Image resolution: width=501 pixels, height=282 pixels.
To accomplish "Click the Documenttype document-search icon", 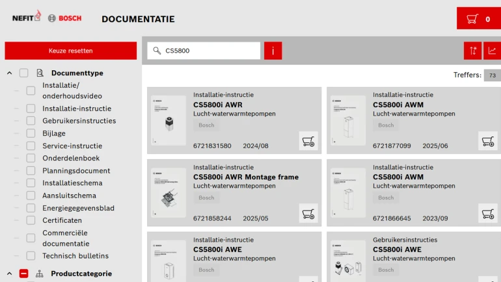I will [40, 73].
